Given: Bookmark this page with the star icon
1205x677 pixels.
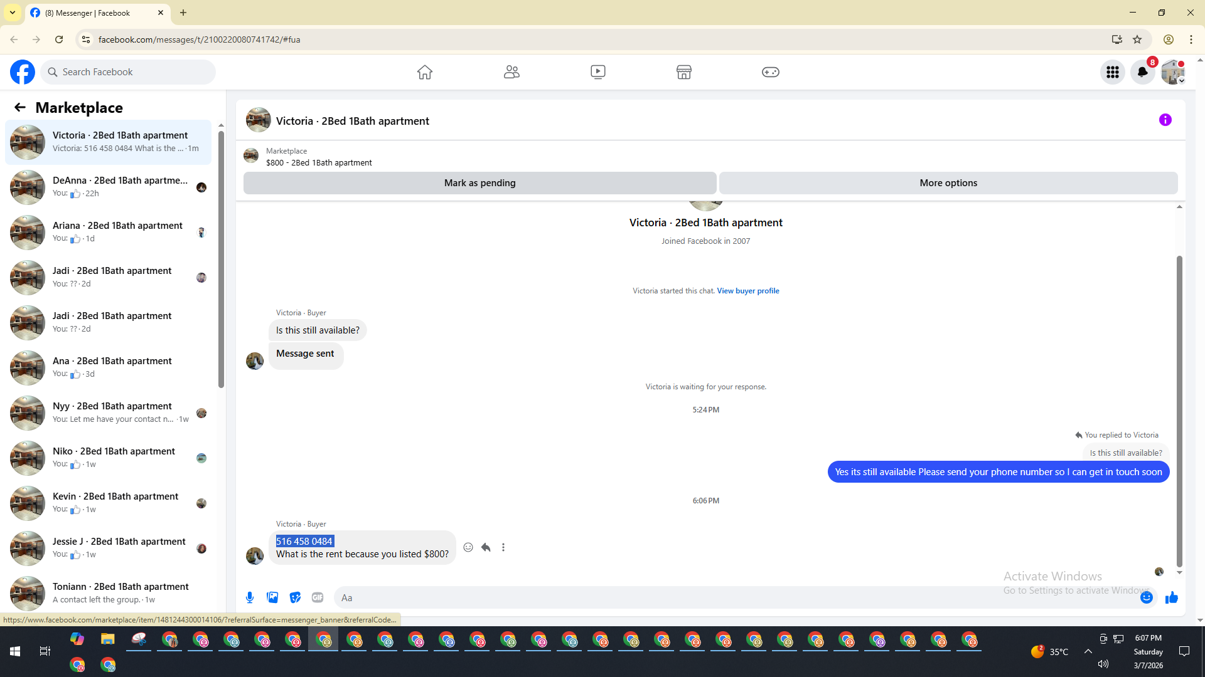Looking at the screenshot, I should (1137, 39).
